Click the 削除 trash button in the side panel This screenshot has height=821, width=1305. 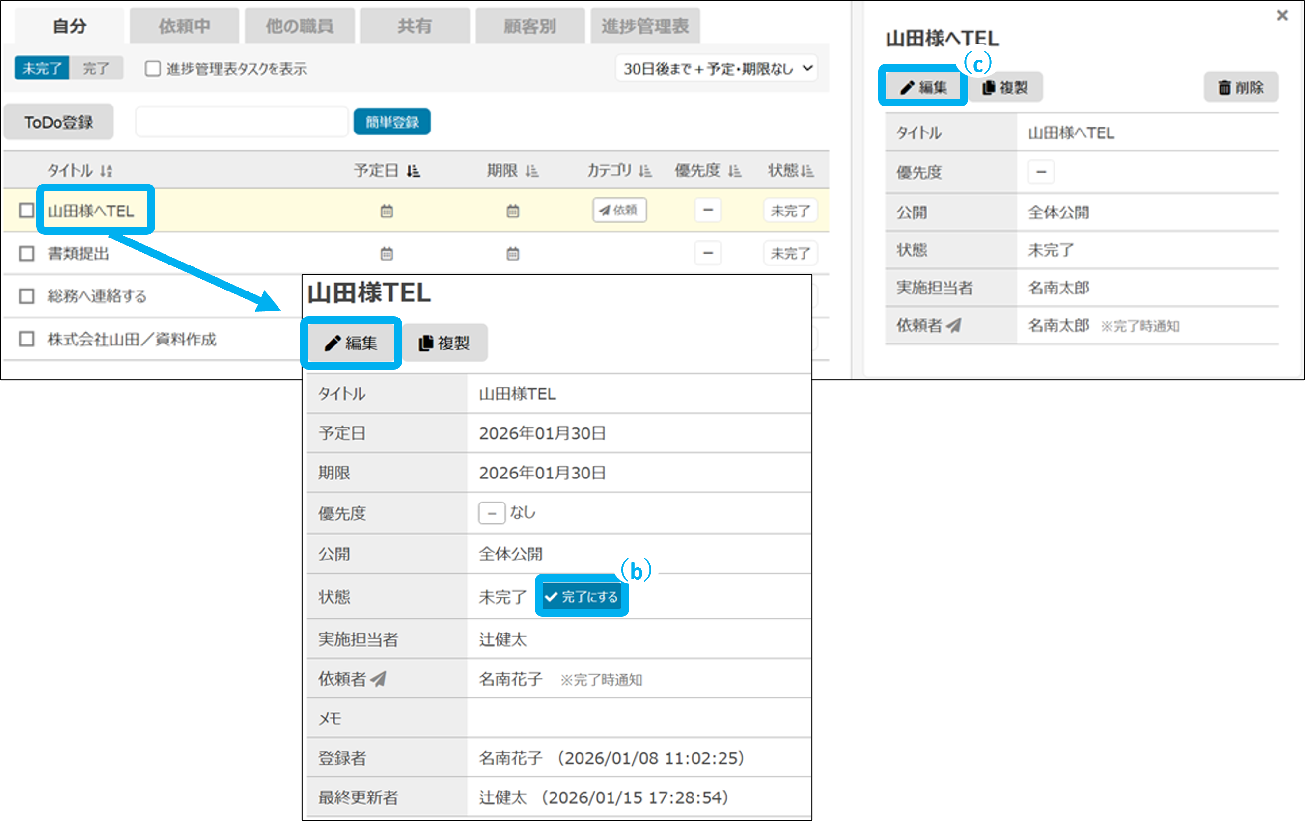click(x=1241, y=87)
